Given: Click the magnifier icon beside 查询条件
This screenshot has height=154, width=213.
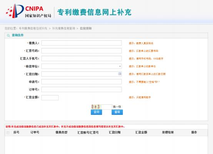Looking at the screenshot, I should click(8, 36).
